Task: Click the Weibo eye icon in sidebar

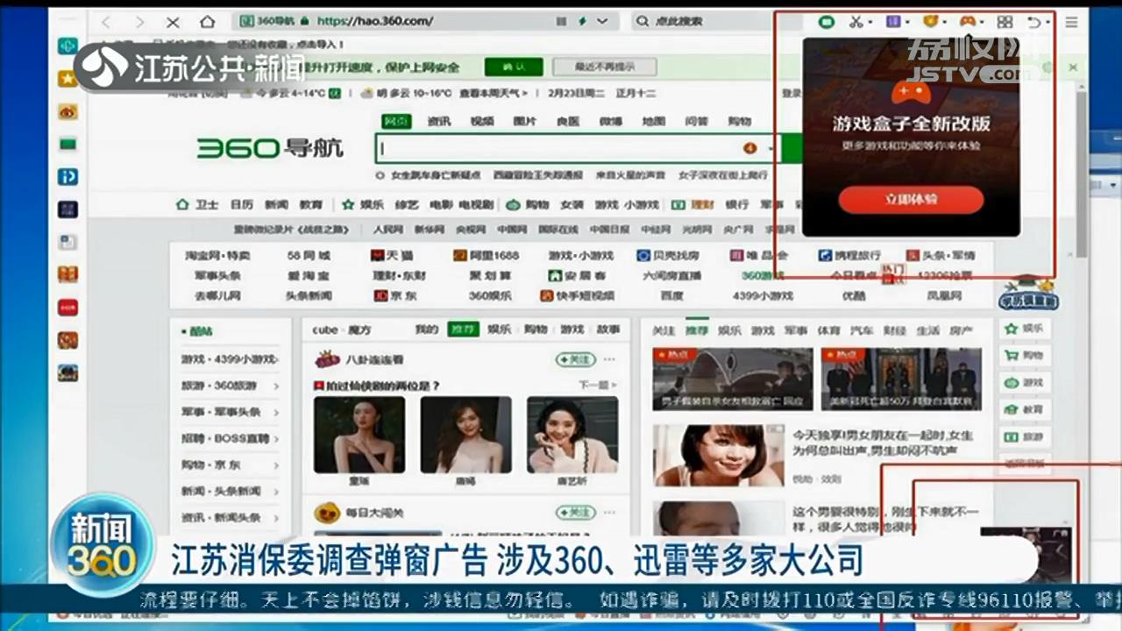Action: [67, 112]
